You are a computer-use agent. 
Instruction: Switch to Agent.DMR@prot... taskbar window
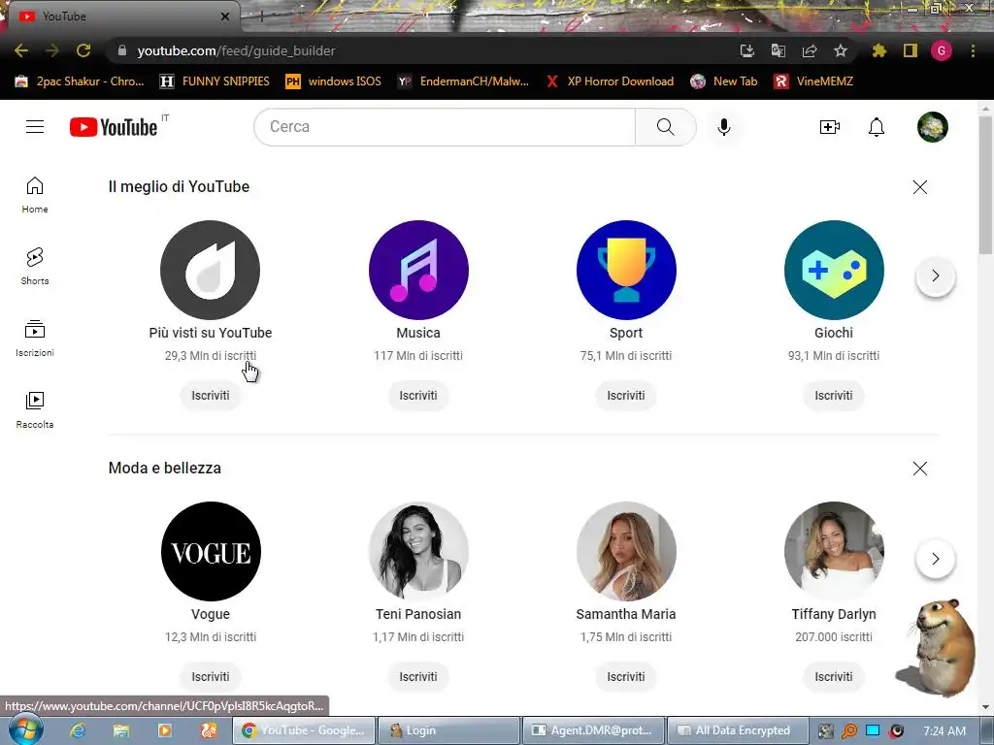point(593,730)
